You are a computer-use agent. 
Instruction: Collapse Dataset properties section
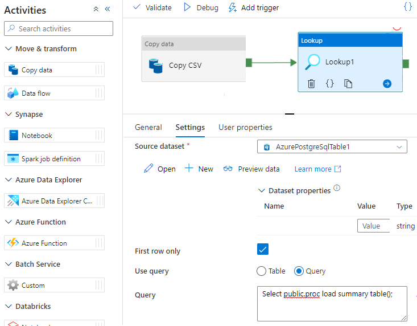(x=262, y=190)
